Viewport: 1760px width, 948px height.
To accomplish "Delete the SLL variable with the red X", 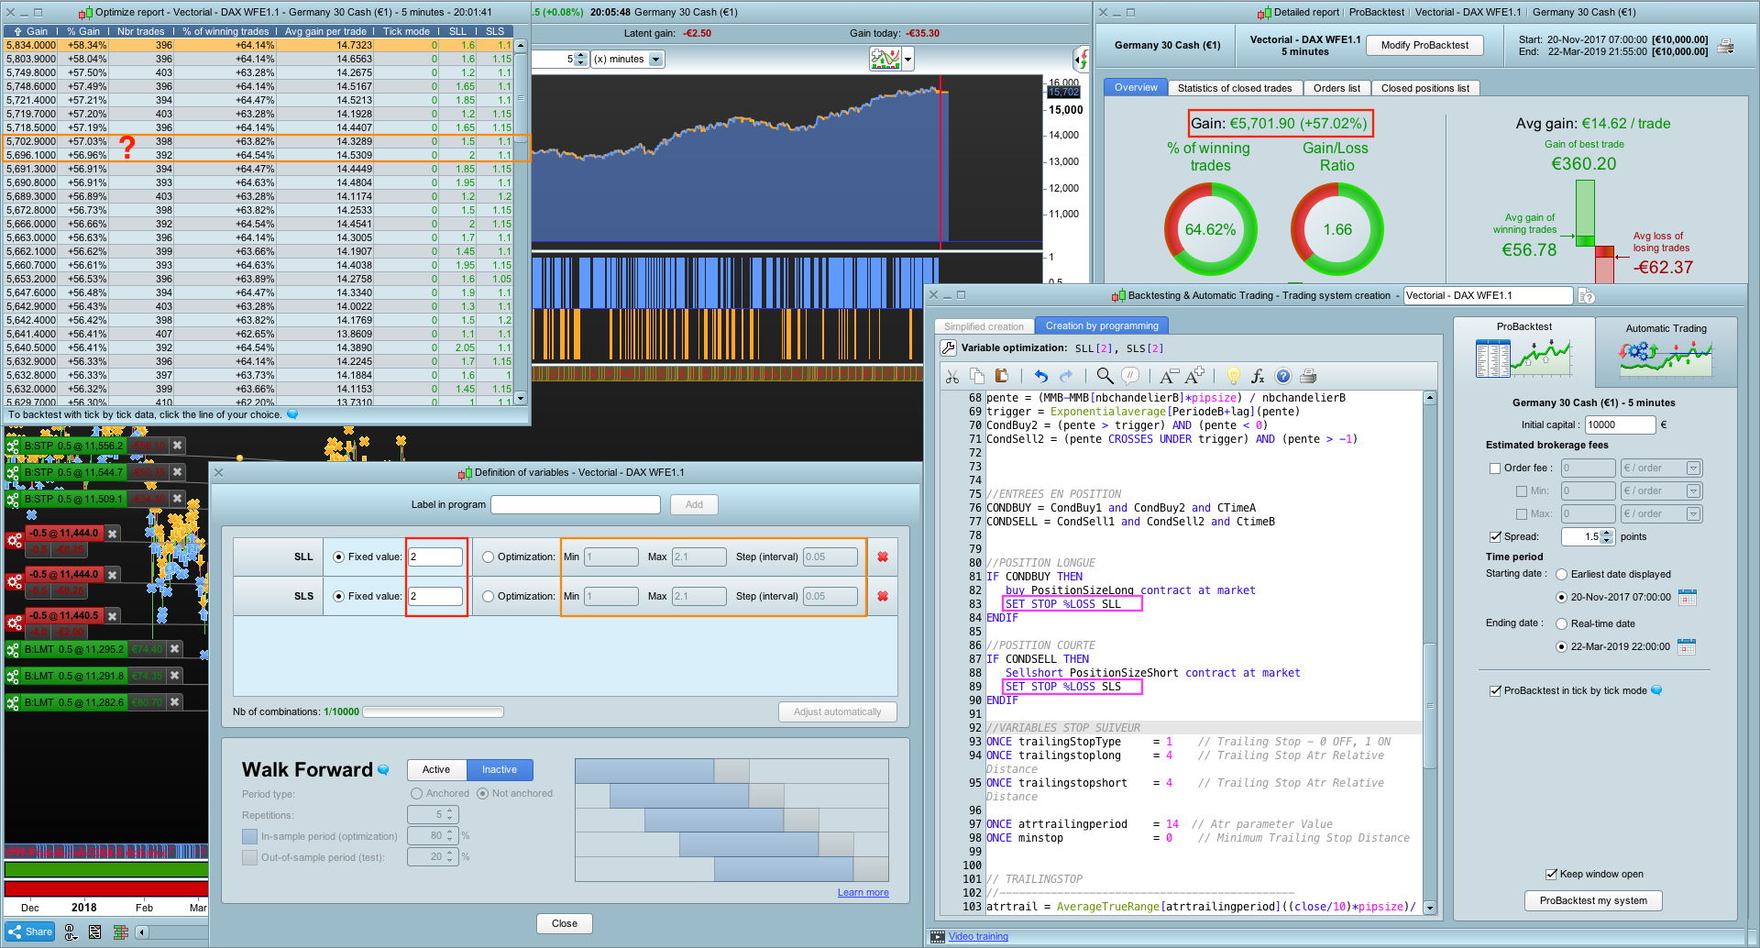I will [x=883, y=557].
